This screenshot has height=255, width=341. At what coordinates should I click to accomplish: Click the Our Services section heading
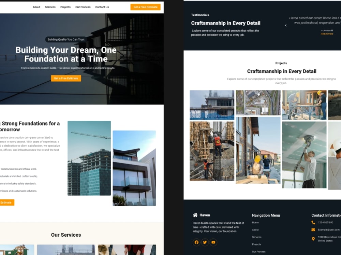[66, 235]
